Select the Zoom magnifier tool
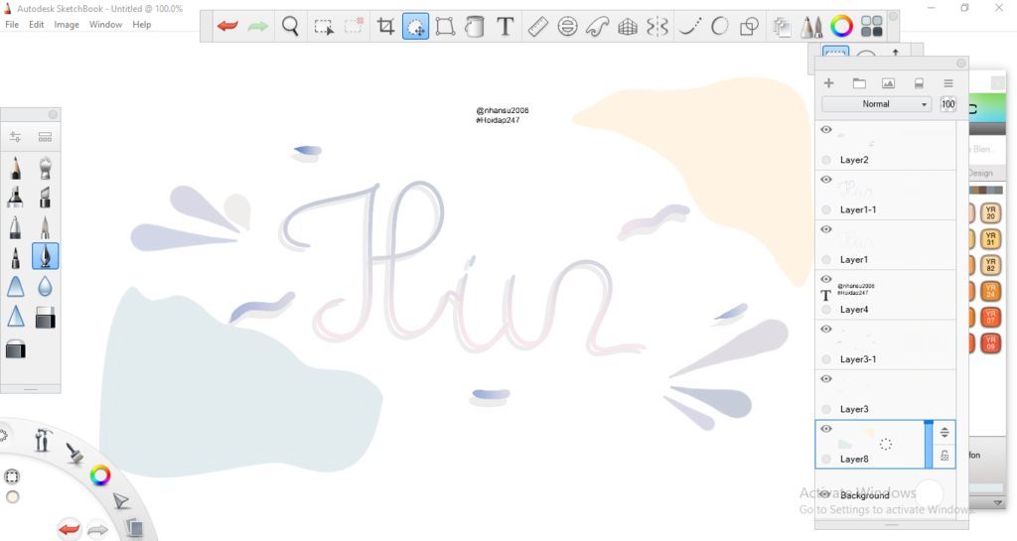 (x=290, y=26)
